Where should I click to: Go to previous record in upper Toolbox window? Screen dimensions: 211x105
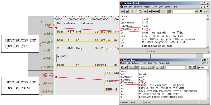(146, 11)
